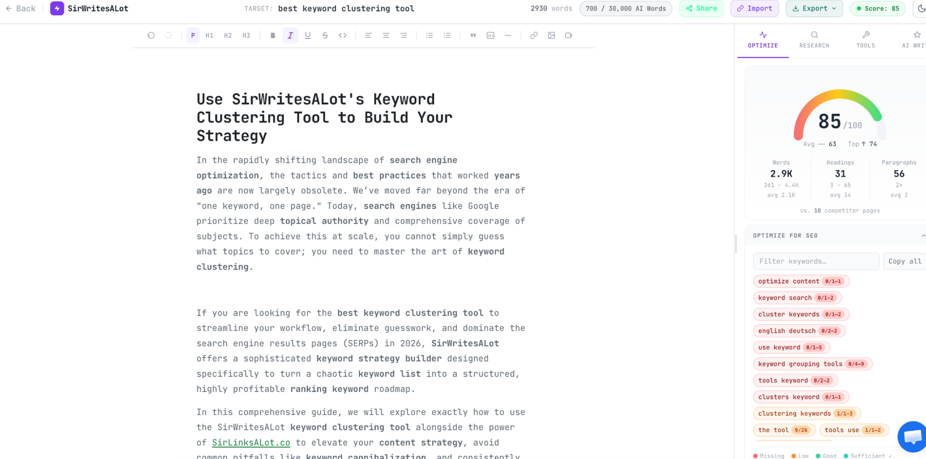Select the 'the tool' keyword chip

point(784,430)
